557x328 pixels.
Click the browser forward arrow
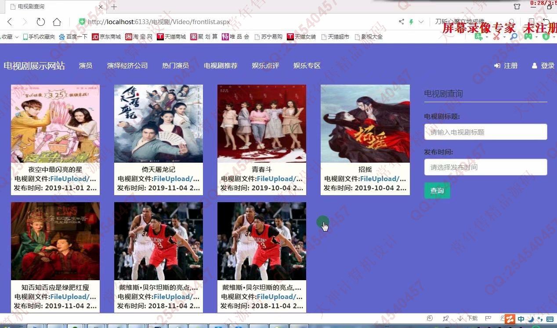pos(25,21)
